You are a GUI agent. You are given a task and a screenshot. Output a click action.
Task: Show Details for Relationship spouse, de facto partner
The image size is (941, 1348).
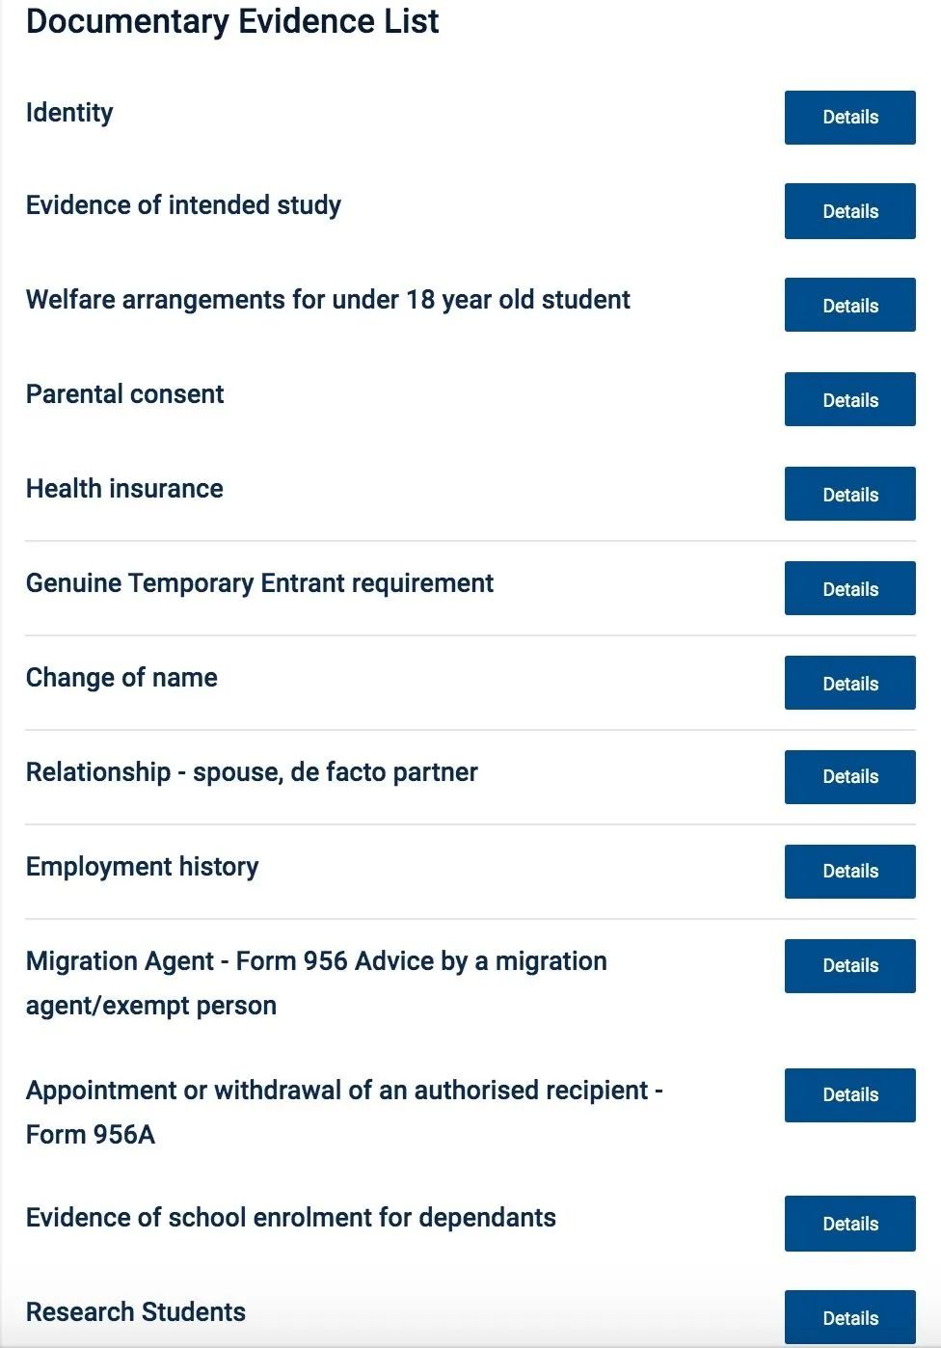849,777
